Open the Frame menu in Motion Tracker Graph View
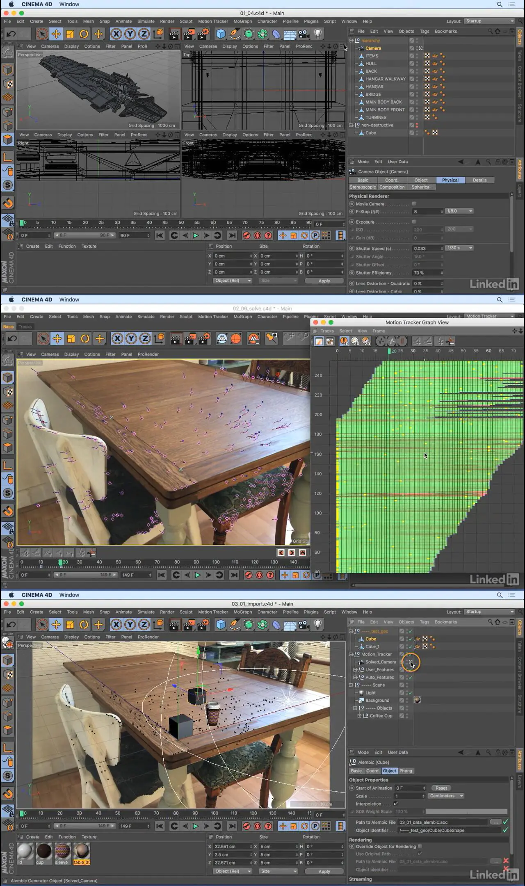 [379, 331]
